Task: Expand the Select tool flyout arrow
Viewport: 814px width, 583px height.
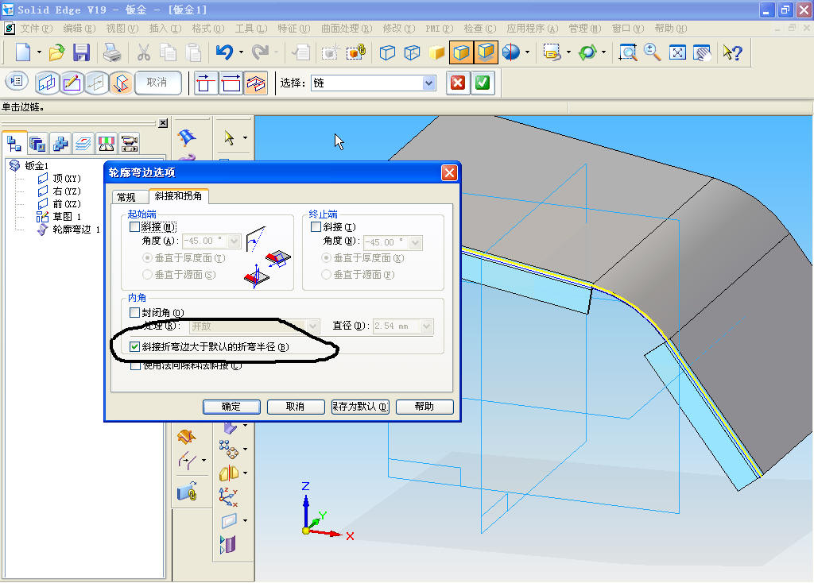Action: 245,138
